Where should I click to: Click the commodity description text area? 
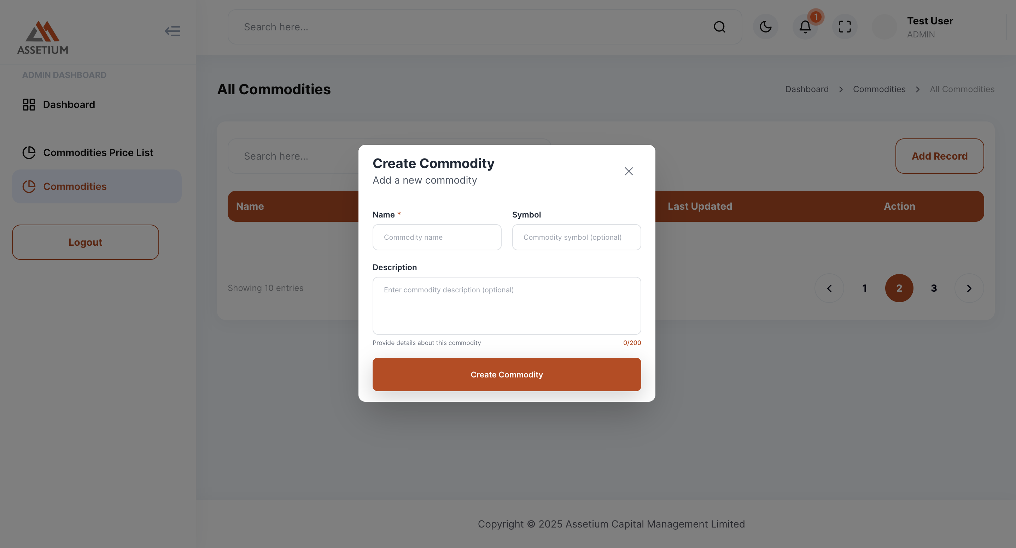[x=507, y=305]
